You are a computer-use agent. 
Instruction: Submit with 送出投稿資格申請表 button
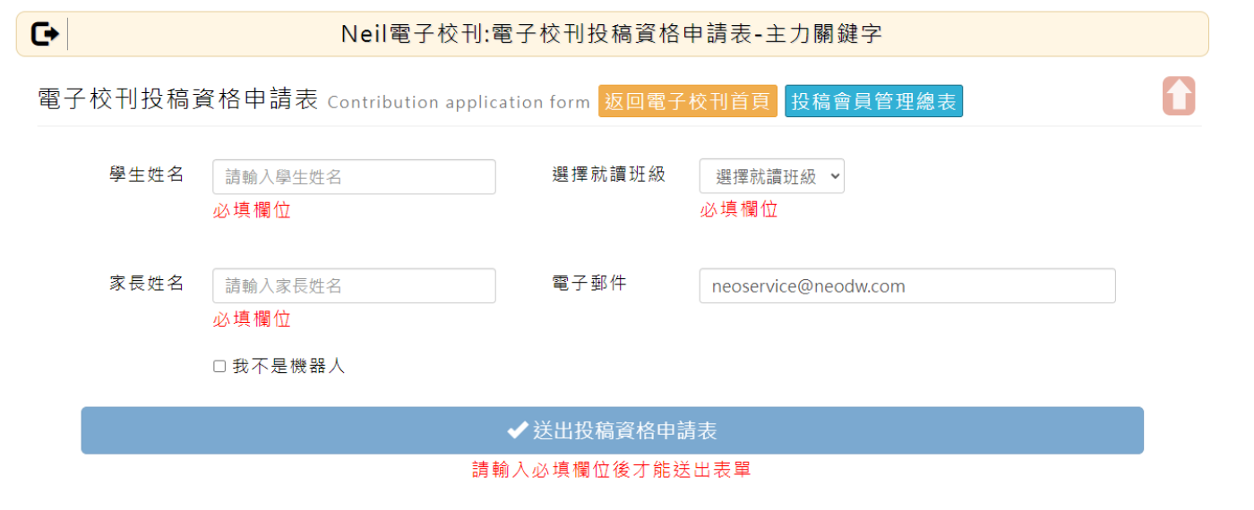pos(612,430)
